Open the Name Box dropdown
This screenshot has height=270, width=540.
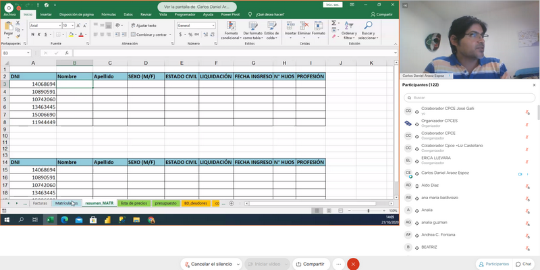[28, 53]
